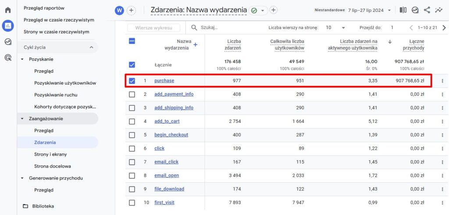Open the three-dot menu for add_payment_info row
449x215 pixels.
point(442,94)
